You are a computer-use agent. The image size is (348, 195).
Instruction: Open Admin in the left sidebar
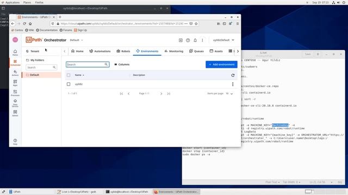click(15, 113)
